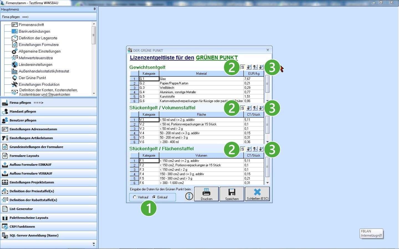
Task: Open List-Generator menu entry
Action: coord(48,209)
